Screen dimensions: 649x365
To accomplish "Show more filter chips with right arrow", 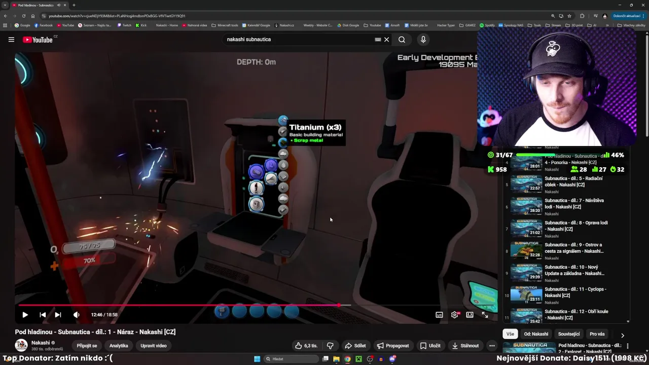I will point(622,335).
